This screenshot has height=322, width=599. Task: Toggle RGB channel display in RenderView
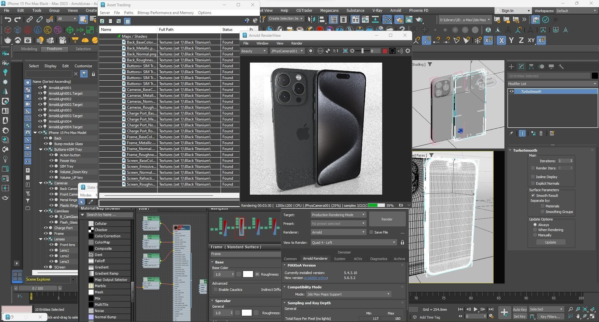[x=320, y=51]
